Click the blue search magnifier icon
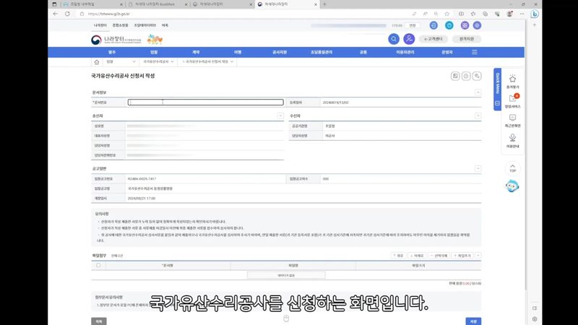 tap(394, 39)
